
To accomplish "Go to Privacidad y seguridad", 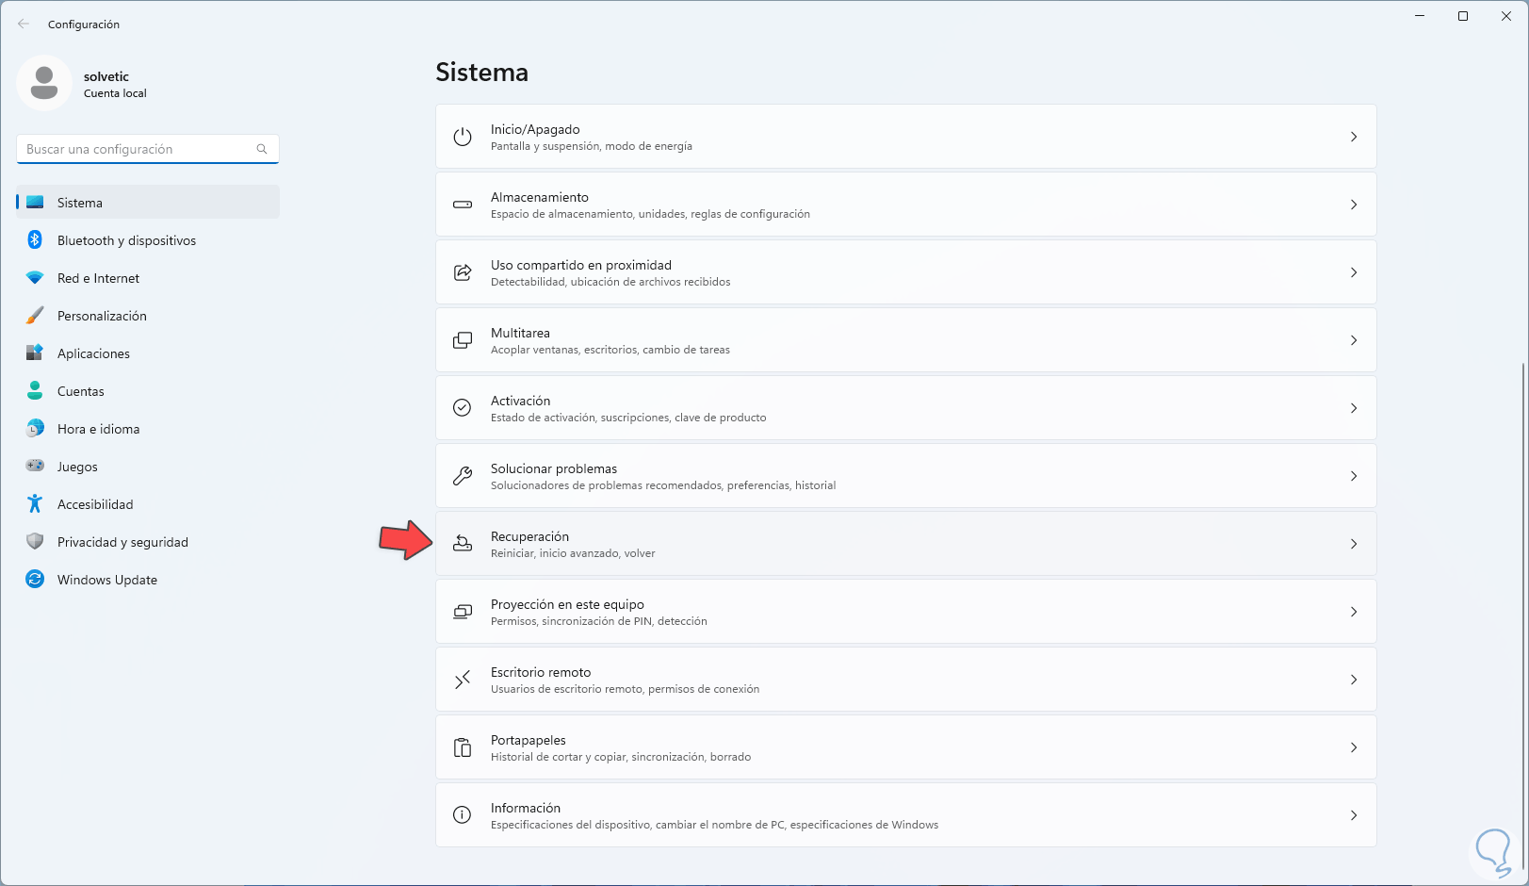I will [122, 542].
